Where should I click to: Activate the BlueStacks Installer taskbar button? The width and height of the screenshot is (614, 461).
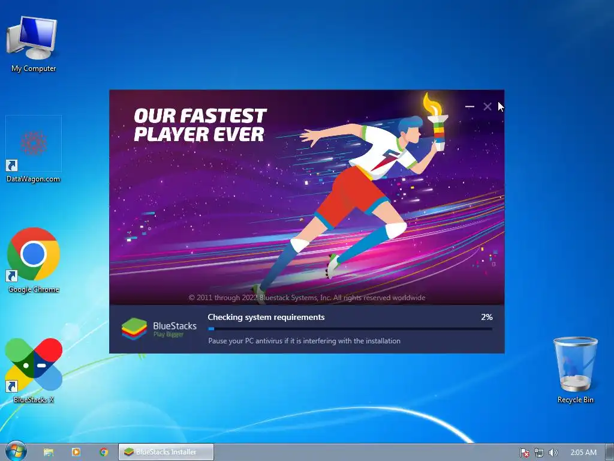166,452
